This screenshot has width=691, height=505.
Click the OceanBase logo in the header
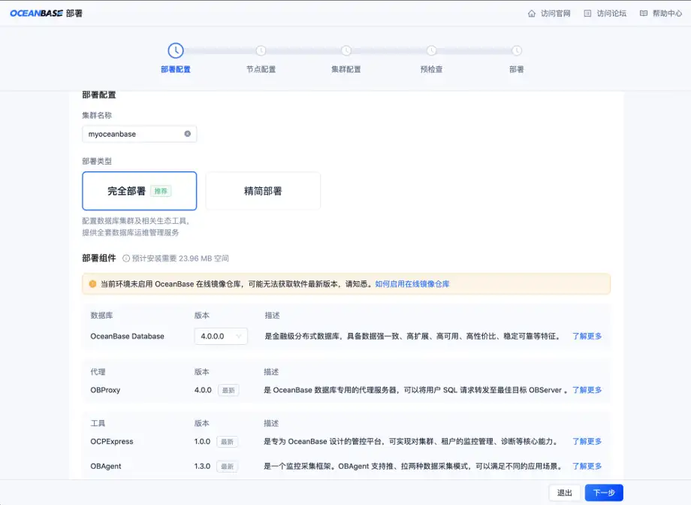point(37,12)
